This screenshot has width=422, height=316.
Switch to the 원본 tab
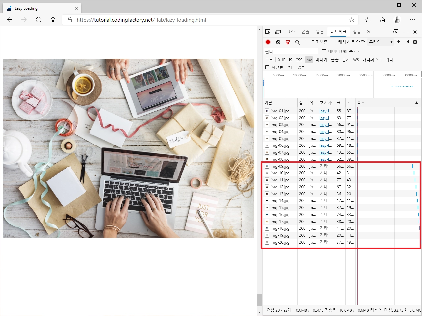pos(320,32)
